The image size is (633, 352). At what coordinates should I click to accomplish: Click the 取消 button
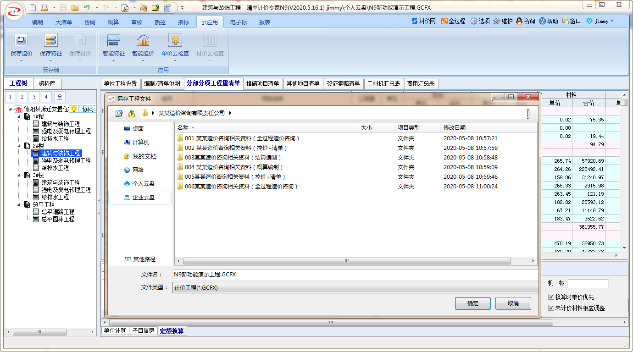[513, 303]
